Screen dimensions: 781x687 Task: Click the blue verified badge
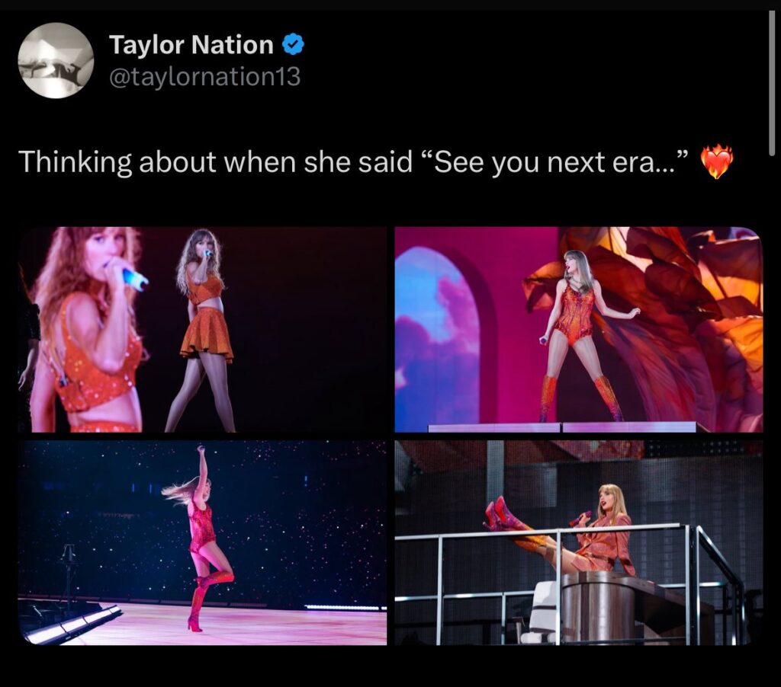click(294, 45)
